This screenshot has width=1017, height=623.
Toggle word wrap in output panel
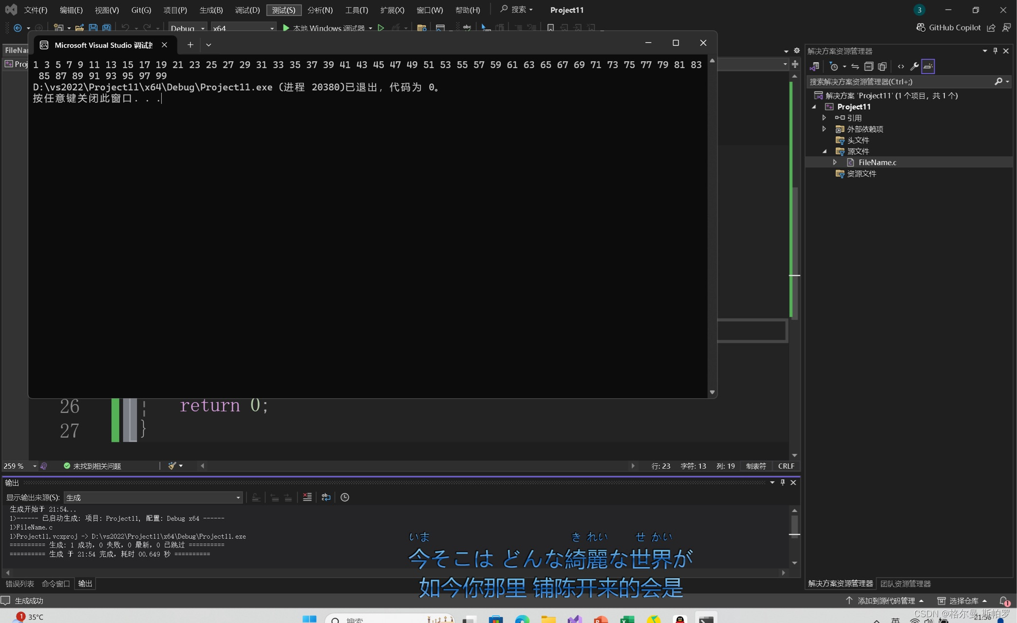tap(326, 497)
